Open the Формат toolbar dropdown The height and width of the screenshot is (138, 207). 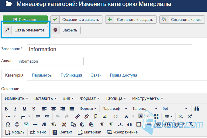click(x=88, y=109)
